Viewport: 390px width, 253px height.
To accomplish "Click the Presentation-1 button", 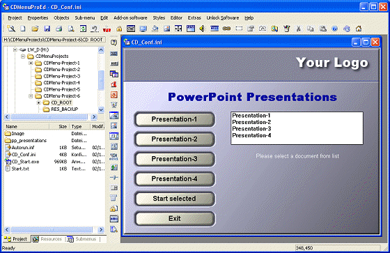I will coord(175,119).
